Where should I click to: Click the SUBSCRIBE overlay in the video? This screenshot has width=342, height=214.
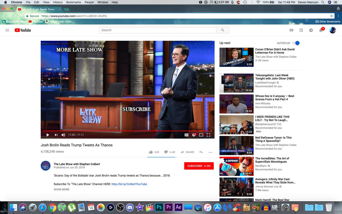[x=136, y=109]
